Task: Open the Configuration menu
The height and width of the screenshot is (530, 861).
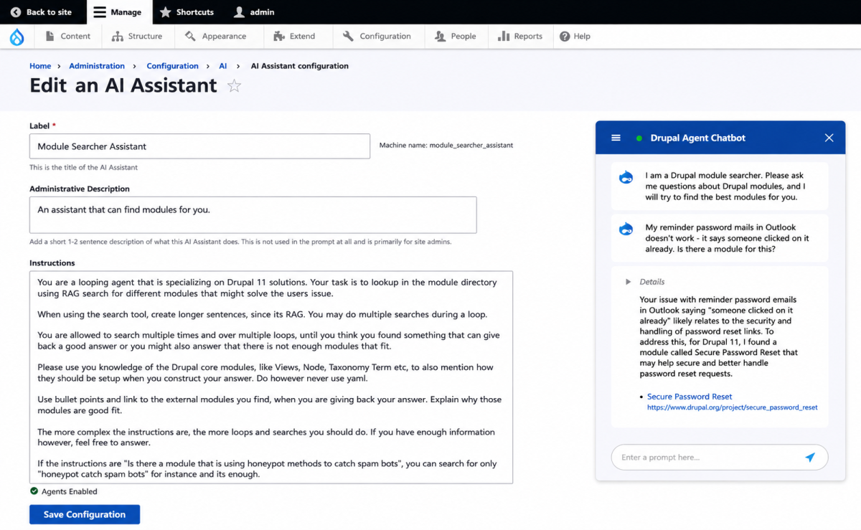Action: [377, 36]
